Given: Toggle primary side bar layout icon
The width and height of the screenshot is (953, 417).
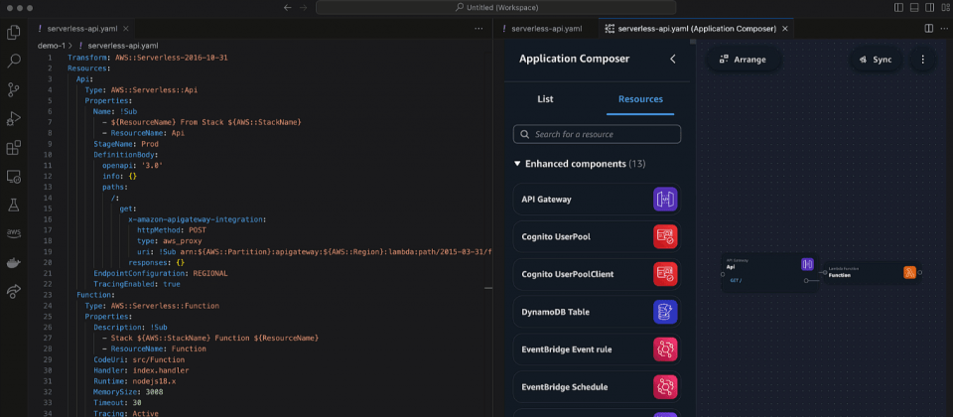Looking at the screenshot, I should [899, 8].
